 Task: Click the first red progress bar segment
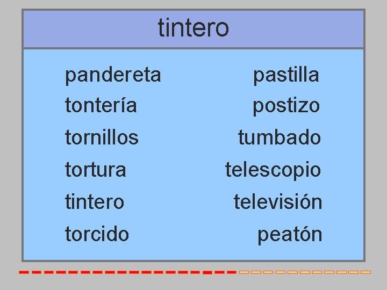point(24,272)
